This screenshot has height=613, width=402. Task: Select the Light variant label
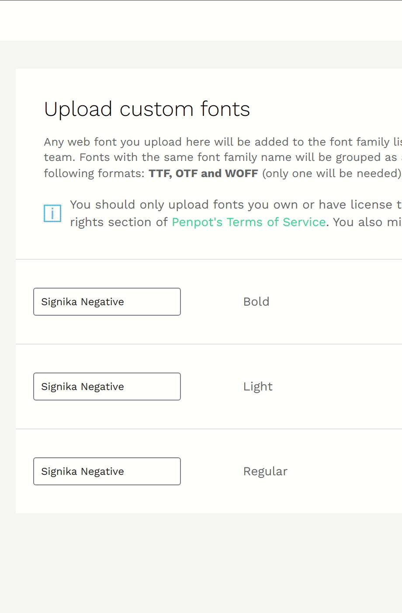tap(258, 387)
